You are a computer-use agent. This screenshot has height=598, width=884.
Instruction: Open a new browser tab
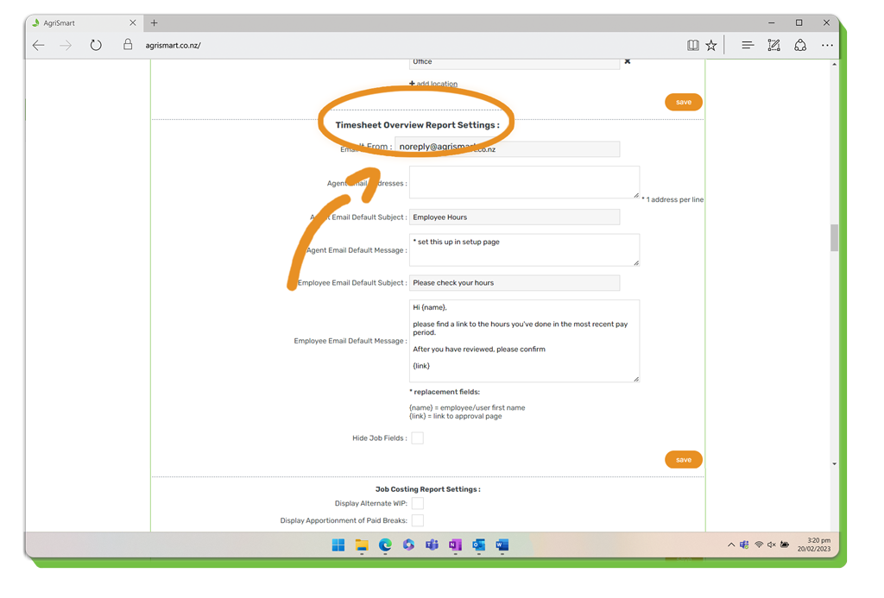(x=155, y=23)
